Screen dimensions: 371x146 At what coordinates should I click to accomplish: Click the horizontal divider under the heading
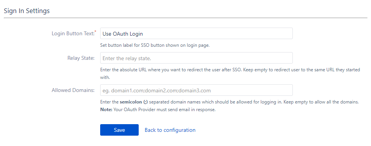[186, 18]
